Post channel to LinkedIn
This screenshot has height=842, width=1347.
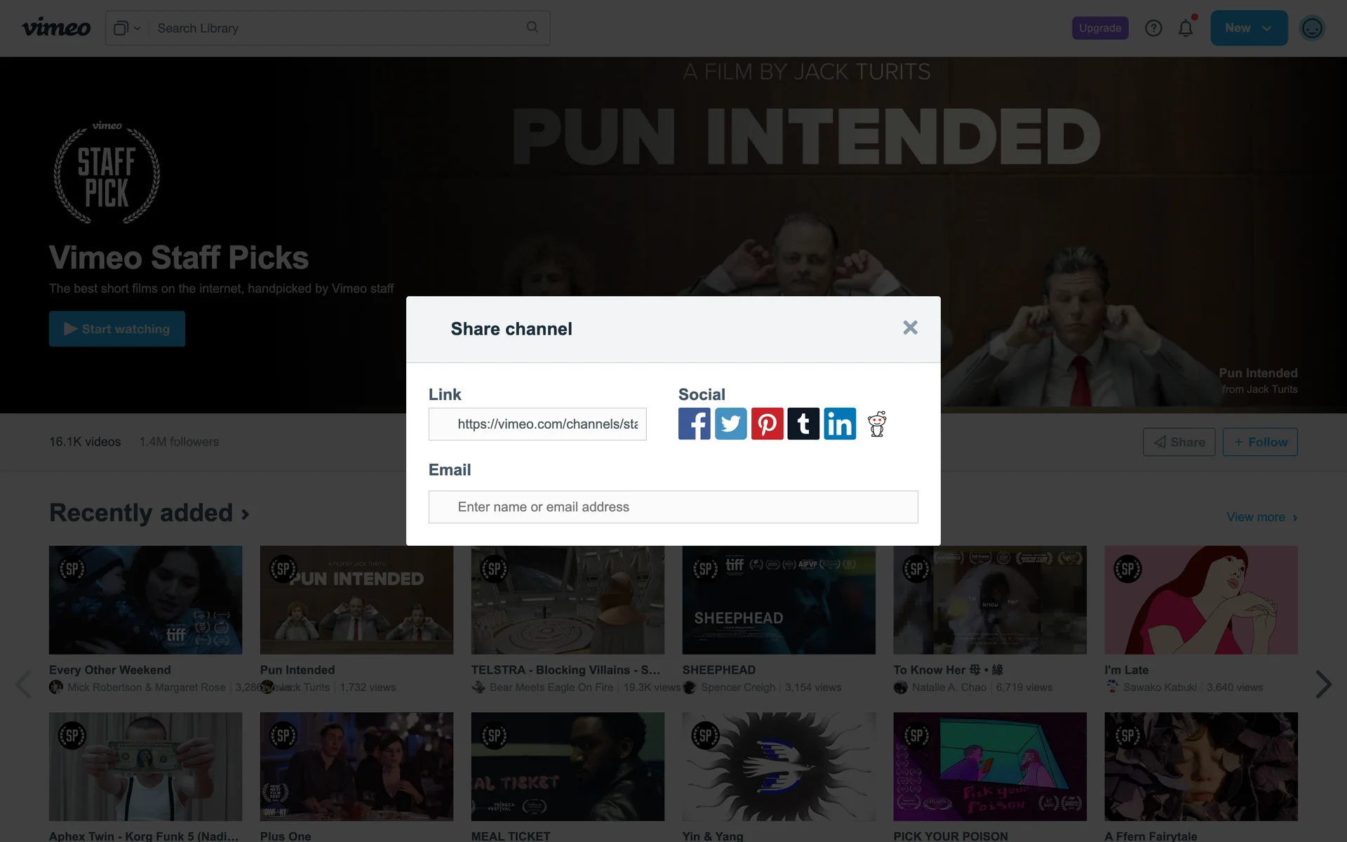(840, 424)
